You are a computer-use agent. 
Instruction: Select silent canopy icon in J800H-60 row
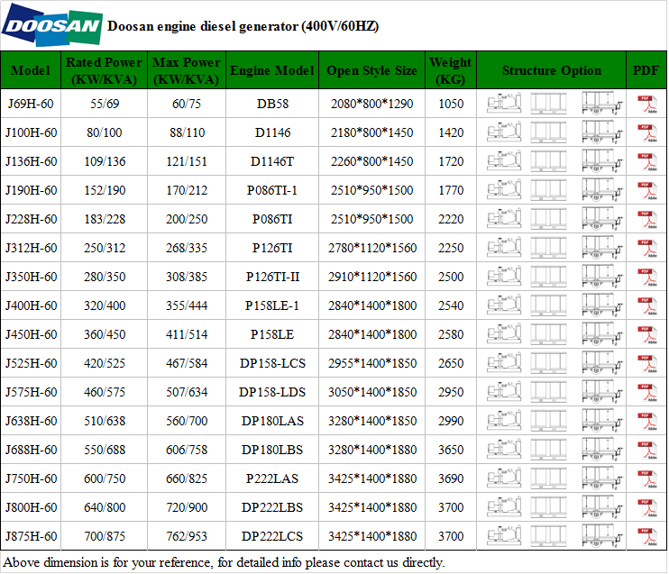click(x=549, y=507)
